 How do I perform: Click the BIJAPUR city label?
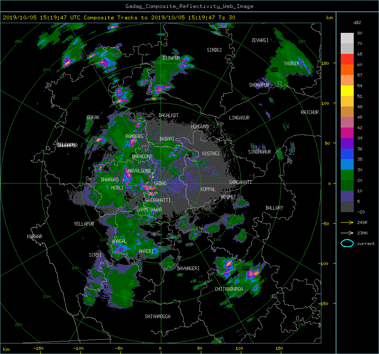coord(171,58)
